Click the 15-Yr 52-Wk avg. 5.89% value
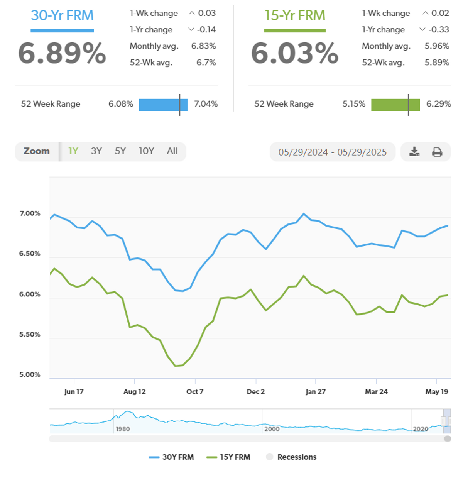The height and width of the screenshot is (484, 463). coord(437,63)
